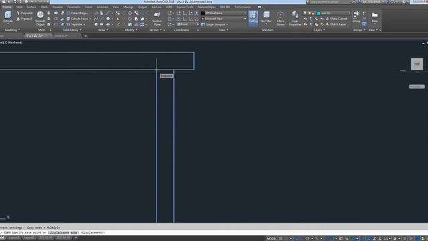Image resolution: width=428 pixels, height=241 pixels.
Task: Click the Base view icon
Action: (374, 17)
